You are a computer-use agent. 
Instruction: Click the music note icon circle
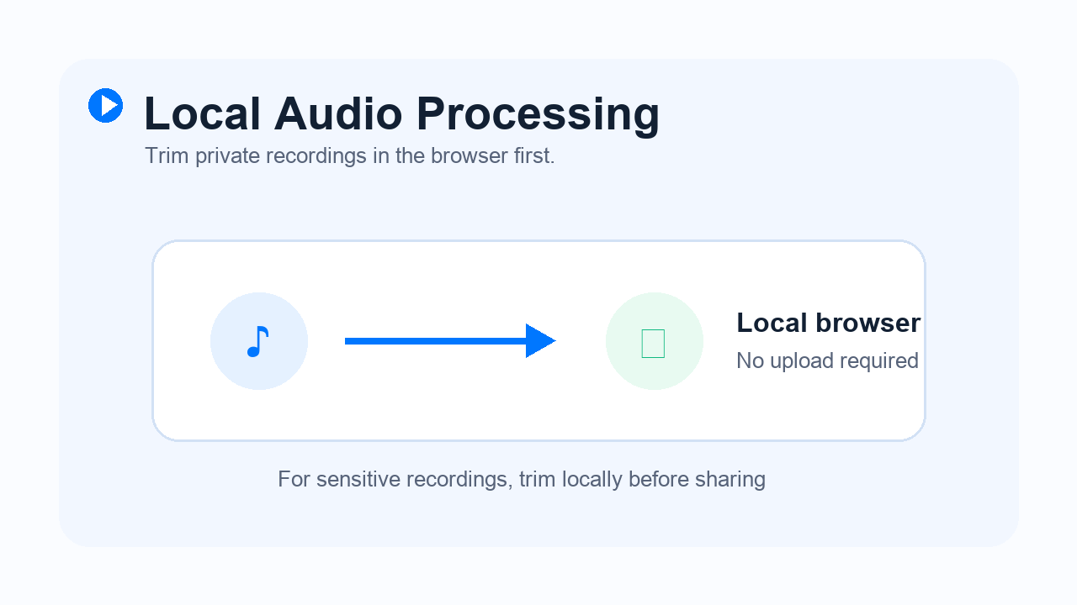click(259, 341)
